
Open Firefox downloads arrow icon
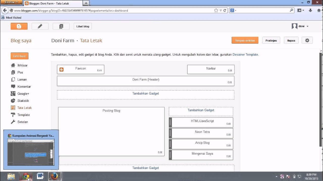(310, 10)
